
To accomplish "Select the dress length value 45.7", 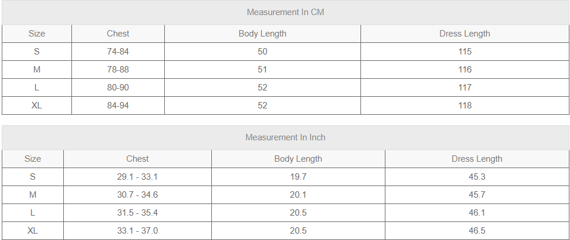I will (x=477, y=195).
